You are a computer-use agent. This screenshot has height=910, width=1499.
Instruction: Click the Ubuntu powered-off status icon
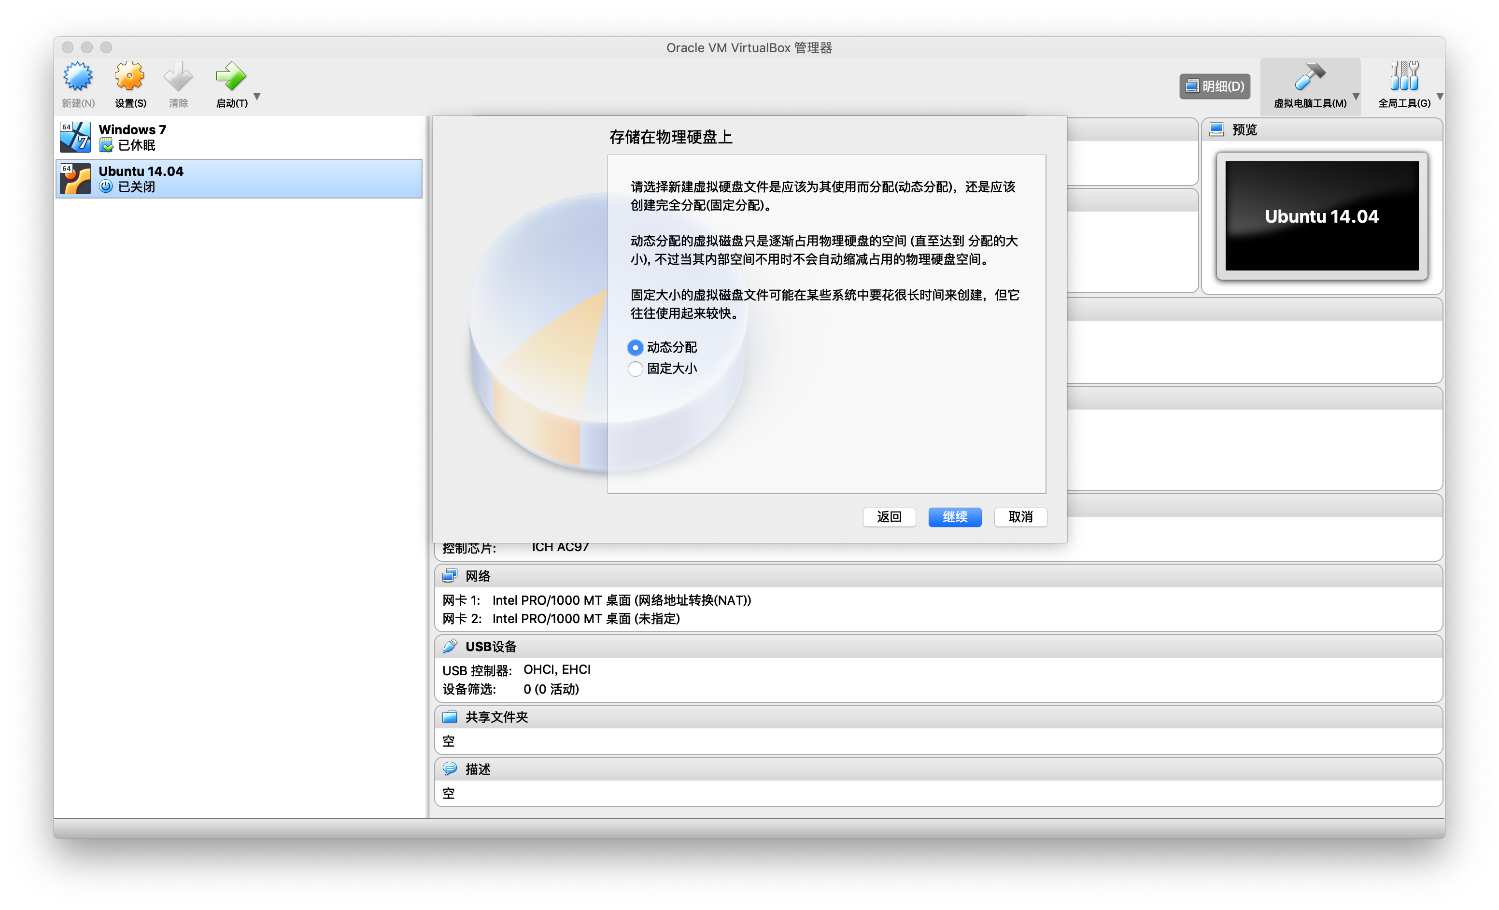pos(106,187)
